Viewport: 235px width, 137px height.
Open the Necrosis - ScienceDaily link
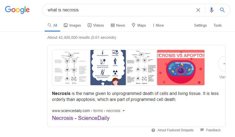coord(81,118)
